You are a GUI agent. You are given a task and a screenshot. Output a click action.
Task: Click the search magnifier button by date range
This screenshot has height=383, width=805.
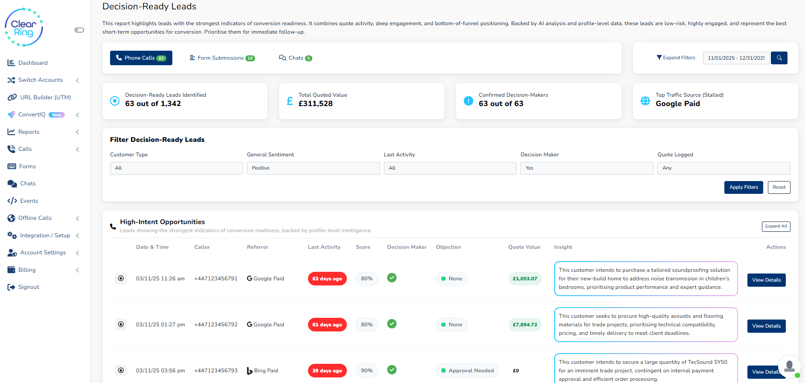(779, 58)
